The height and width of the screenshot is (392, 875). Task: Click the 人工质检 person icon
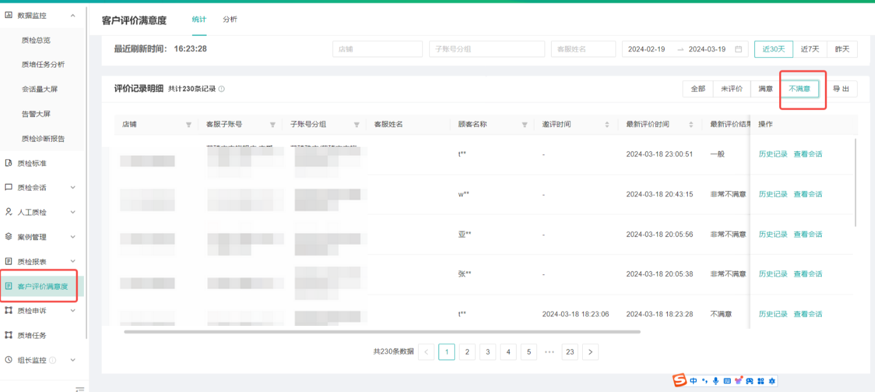(9, 212)
